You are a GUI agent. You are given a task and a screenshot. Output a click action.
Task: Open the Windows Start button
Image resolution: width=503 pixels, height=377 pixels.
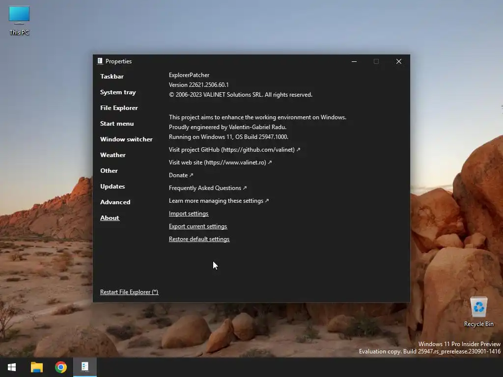tap(12, 367)
